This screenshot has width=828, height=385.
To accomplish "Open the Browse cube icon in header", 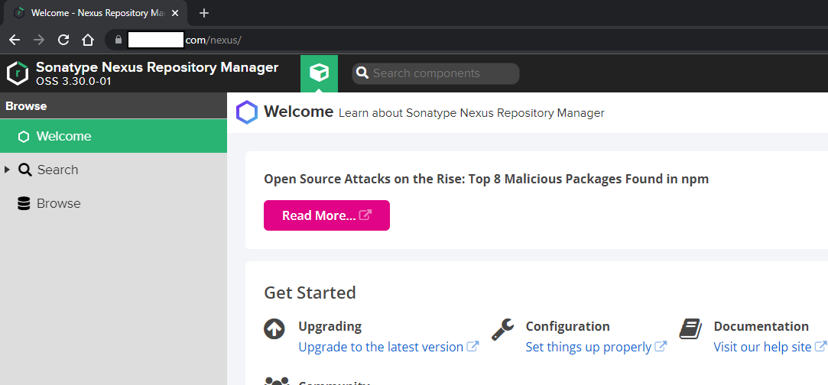I will [319, 73].
